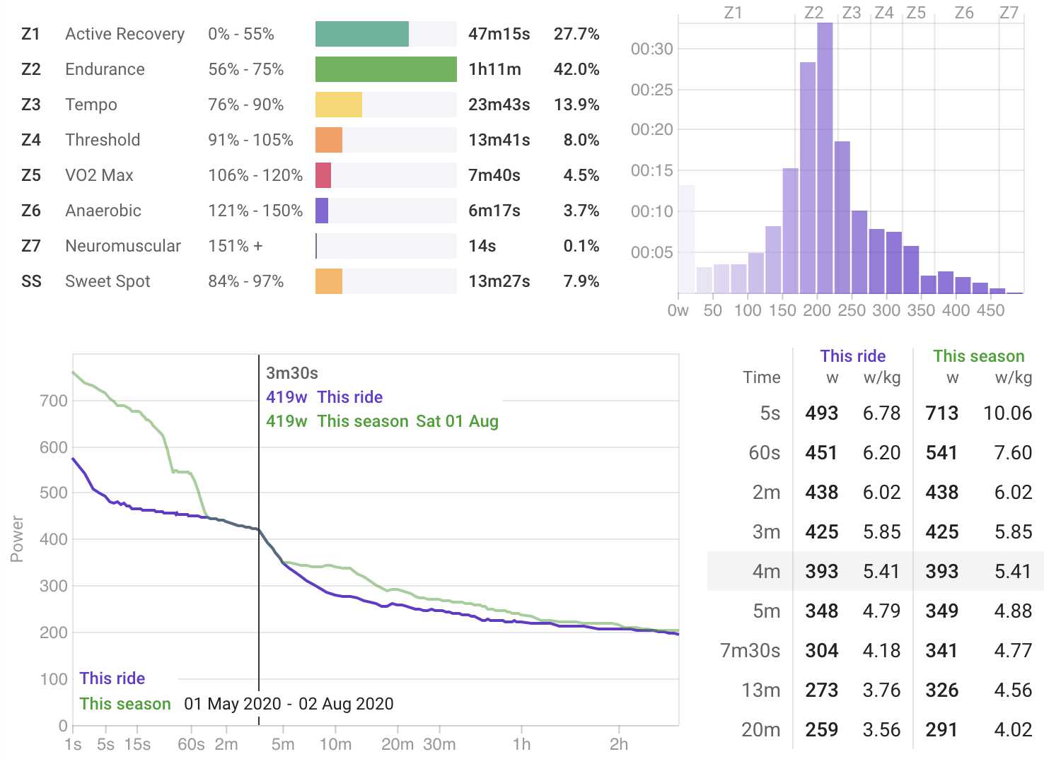Image resolution: width=1044 pixels, height=759 pixels.
Task: Click the faded histogram bar at 0w
Action: coord(686,239)
